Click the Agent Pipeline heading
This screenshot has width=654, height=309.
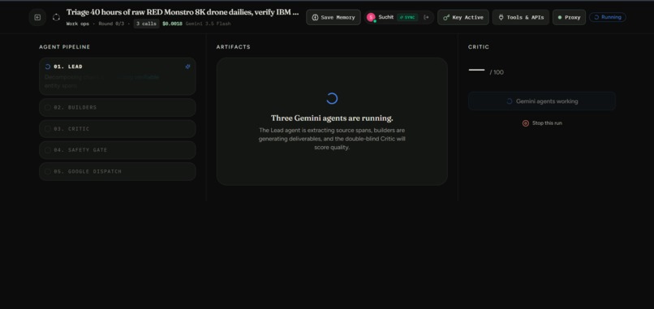pos(65,47)
